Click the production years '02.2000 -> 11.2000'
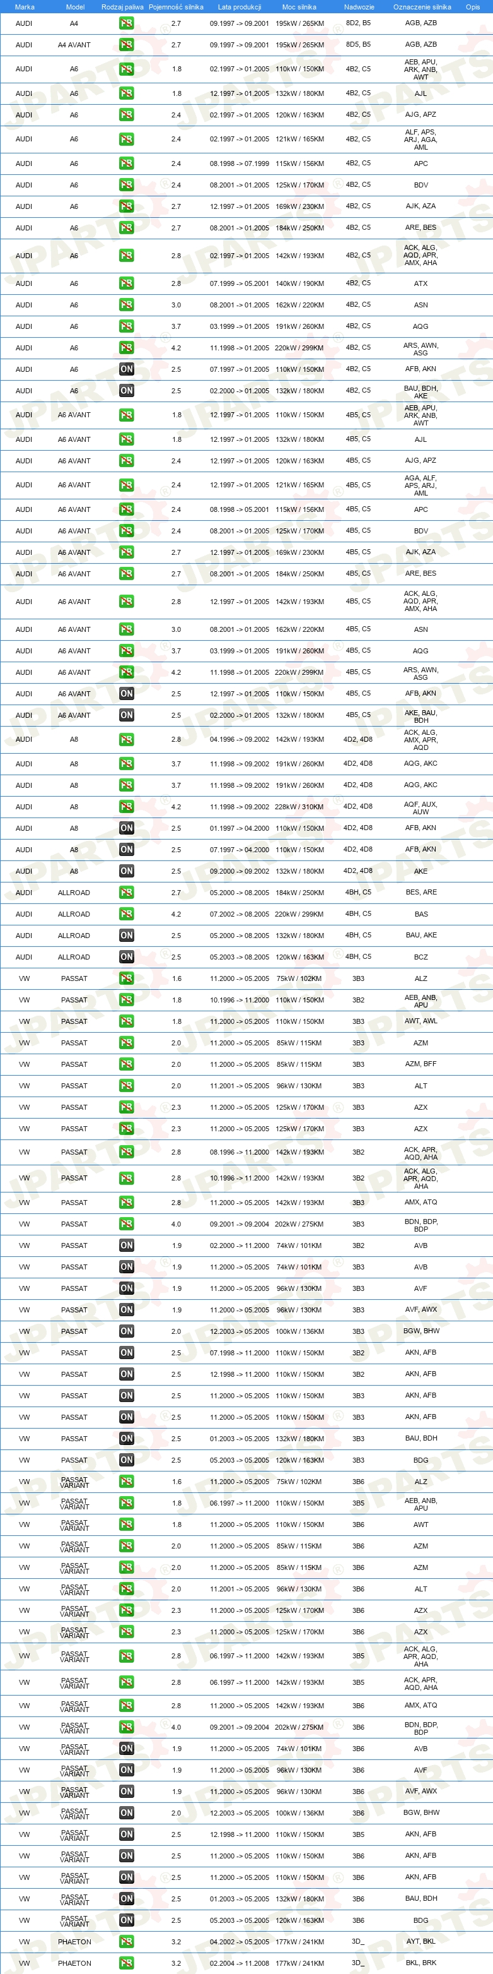The width and height of the screenshot is (493, 1974). 240,1246
